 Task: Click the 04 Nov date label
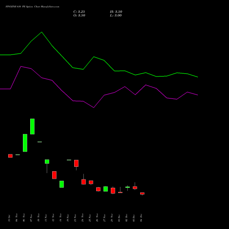point(16,218)
